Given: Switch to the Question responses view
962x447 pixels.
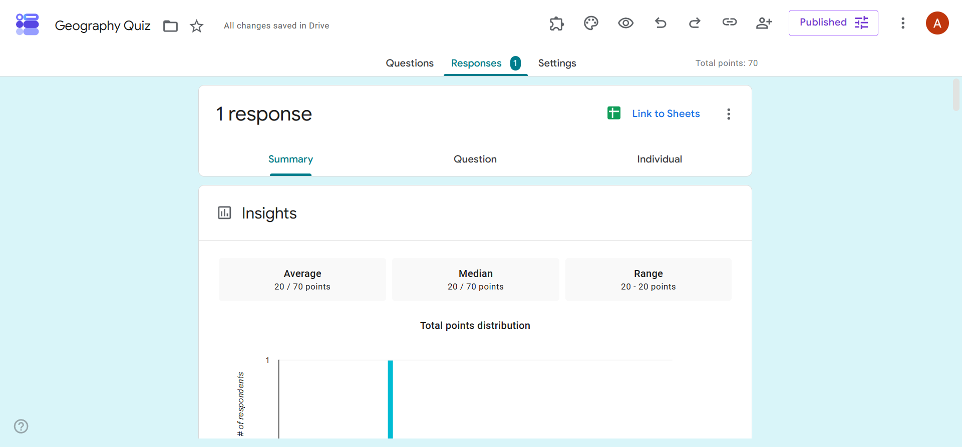Looking at the screenshot, I should coord(475,159).
